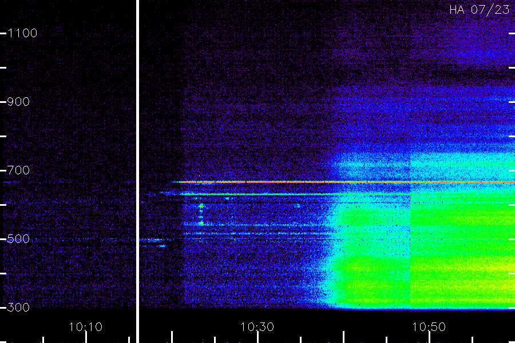Viewport: 515px width, 343px height.
Task: Click the 900 frequency axis label
Action: pos(18,102)
